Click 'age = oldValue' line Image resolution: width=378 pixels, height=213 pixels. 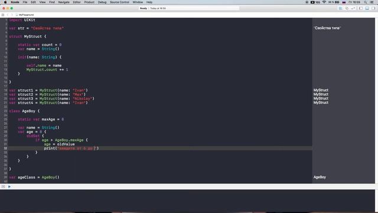(x=59, y=144)
